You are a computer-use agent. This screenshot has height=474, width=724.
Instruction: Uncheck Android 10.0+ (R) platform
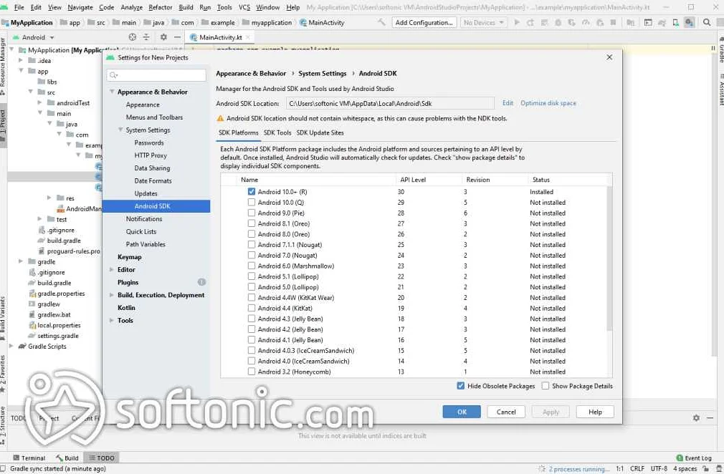tap(251, 191)
